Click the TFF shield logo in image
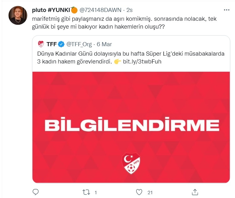The height and width of the screenshot is (198, 235). (131, 163)
